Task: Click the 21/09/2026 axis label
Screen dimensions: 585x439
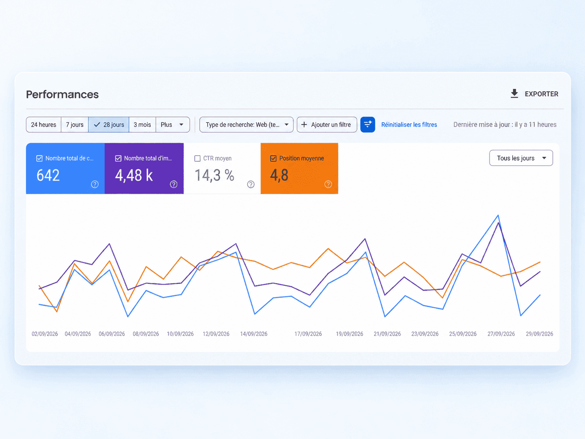Action: [387, 334]
